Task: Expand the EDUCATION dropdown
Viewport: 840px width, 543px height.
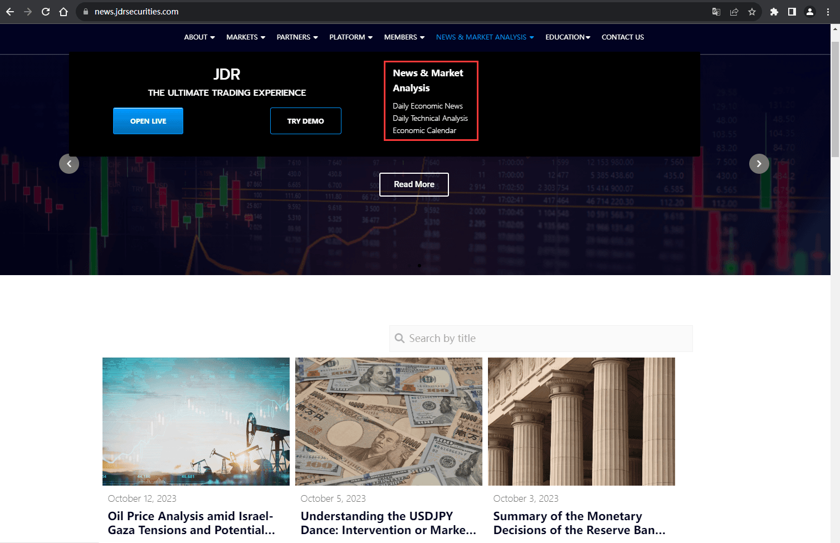Action: tap(568, 37)
